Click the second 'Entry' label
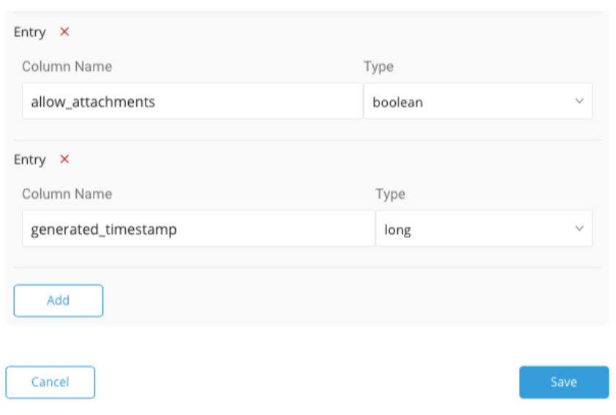 point(30,159)
